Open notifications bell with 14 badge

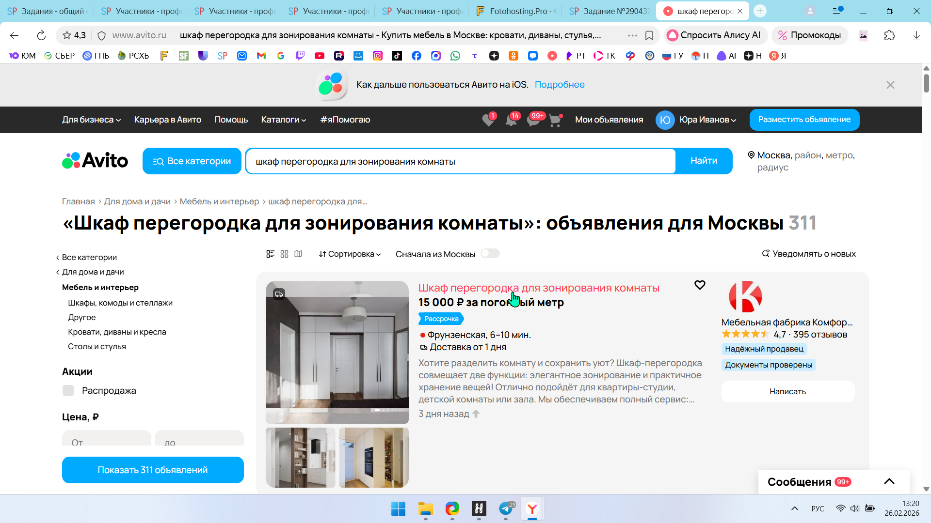click(x=511, y=120)
